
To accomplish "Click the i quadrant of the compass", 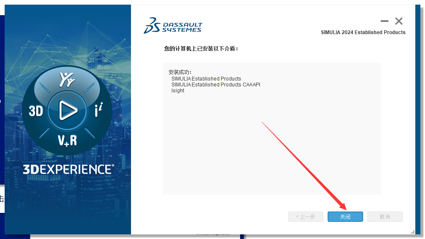I will point(99,110).
